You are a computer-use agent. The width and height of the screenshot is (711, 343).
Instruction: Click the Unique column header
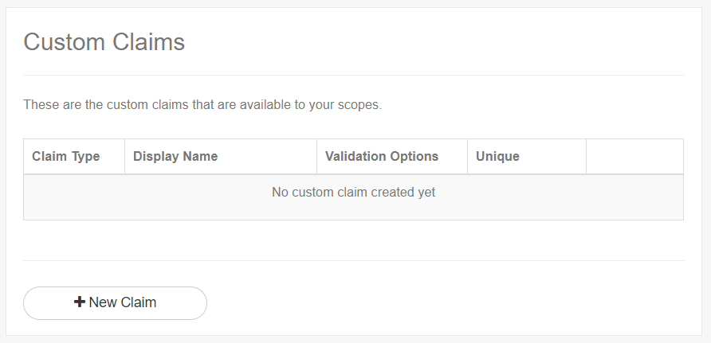(x=497, y=157)
